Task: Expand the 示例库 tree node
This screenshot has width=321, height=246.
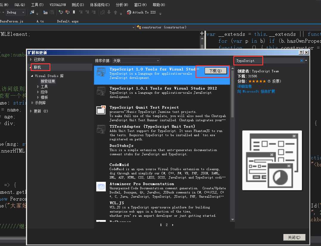Action: (32, 103)
